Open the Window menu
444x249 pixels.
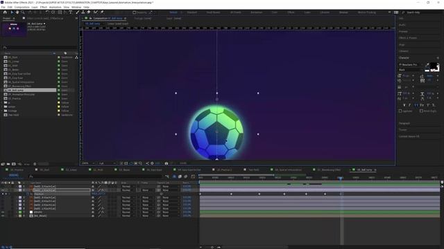pos(76,7)
